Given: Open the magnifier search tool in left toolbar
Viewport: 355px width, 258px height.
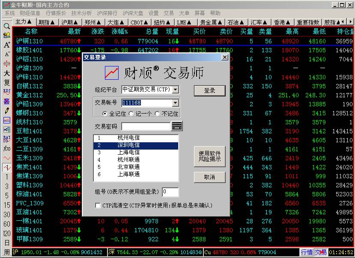Looking at the screenshot, I should coord(7,26).
